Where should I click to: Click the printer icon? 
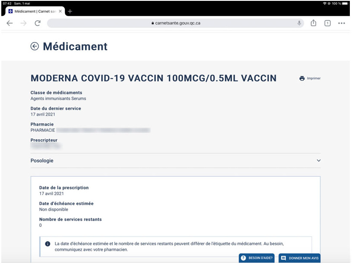point(302,78)
